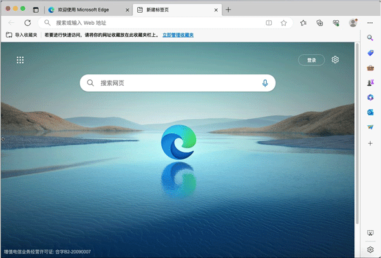Viewport: 381px width, 258px height.
Task: Click the 登录 sign-in button
Action: tap(311, 60)
